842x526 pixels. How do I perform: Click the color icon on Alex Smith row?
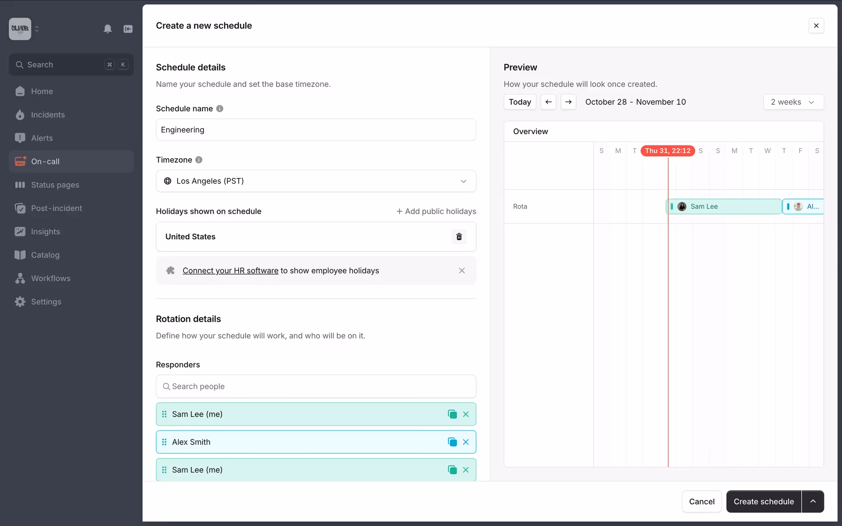[452, 442]
